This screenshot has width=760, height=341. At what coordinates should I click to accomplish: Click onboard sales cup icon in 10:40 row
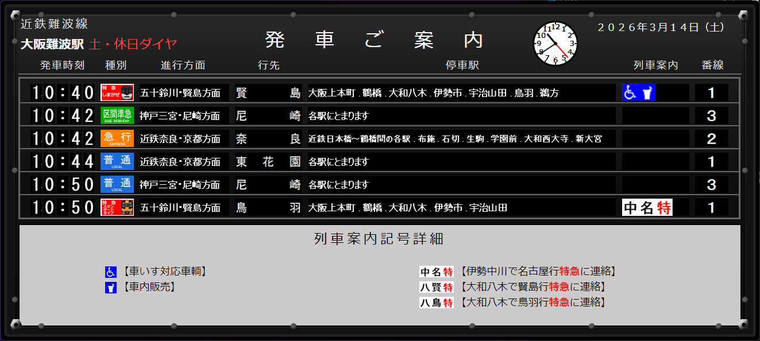pos(647,92)
